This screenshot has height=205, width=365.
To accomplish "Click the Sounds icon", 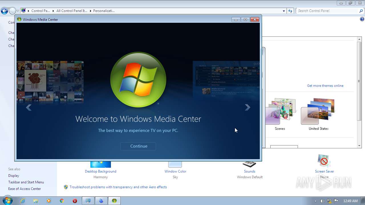I will pos(250,164).
